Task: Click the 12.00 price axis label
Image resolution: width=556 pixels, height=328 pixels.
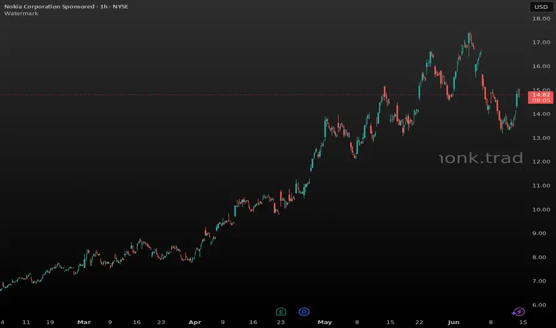Action: tap(541, 162)
